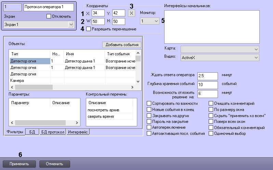Toggle the "Отключить" checkbox
This screenshot has width=273, height=170.
coord(48,16)
